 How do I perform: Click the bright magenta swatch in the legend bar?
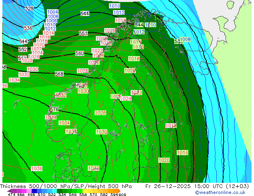[x=24, y=191]
